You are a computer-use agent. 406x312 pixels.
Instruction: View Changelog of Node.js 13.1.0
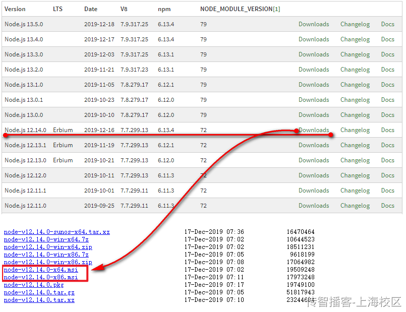tap(355, 85)
